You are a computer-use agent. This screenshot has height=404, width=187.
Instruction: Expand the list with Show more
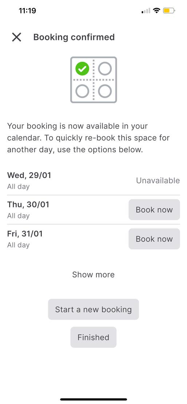click(x=93, y=275)
